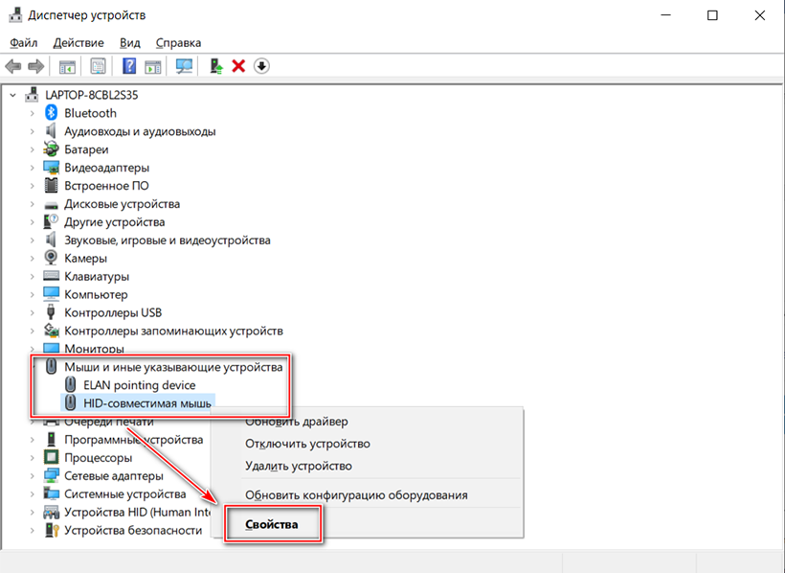Expand the Bluetooth category
Viewport: 785px width, 573px height.
click(x=32, y=113)
